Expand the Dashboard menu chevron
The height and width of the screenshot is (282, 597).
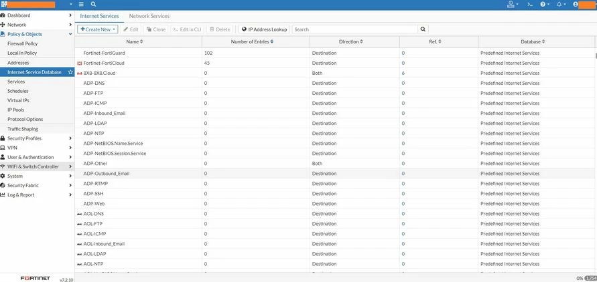[x=70, y=15]
